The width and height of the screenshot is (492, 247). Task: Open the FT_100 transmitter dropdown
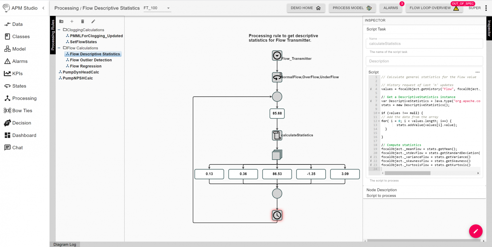[168, 8]
